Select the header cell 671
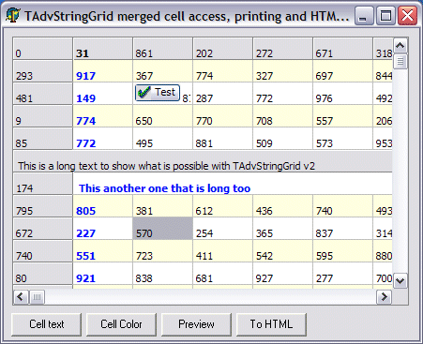423x344 pixels. pos(343,49)
